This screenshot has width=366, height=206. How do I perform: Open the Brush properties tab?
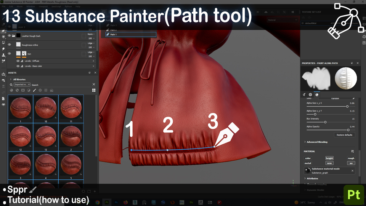[304, 94]
